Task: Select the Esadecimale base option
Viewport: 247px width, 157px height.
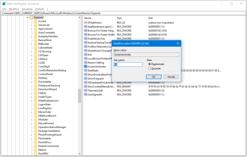Action: 149,64
